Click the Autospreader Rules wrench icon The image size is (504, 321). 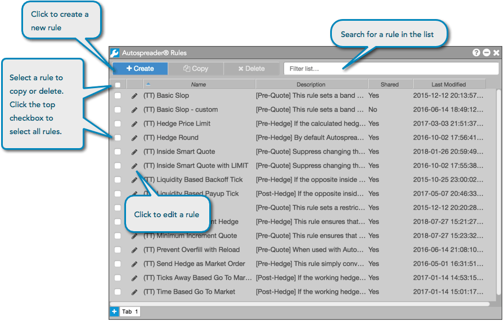[x=115, y=53]
